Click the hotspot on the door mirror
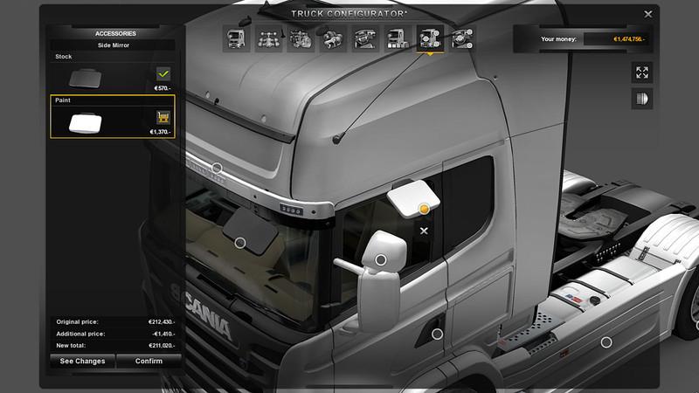 tap(380, 259)
